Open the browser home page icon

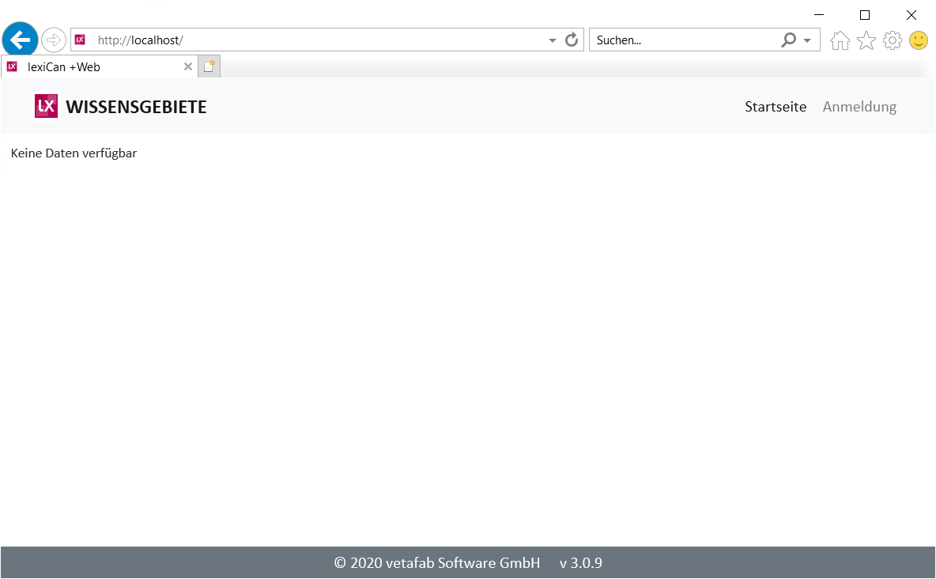pyautogui.click(x=840, y=40)
